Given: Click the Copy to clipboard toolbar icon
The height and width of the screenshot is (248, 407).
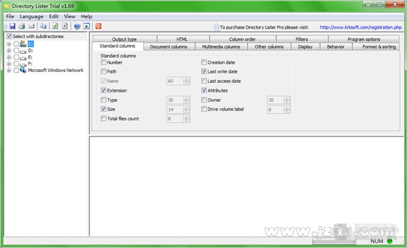Looking at the screenshot, I should point(43,26).
